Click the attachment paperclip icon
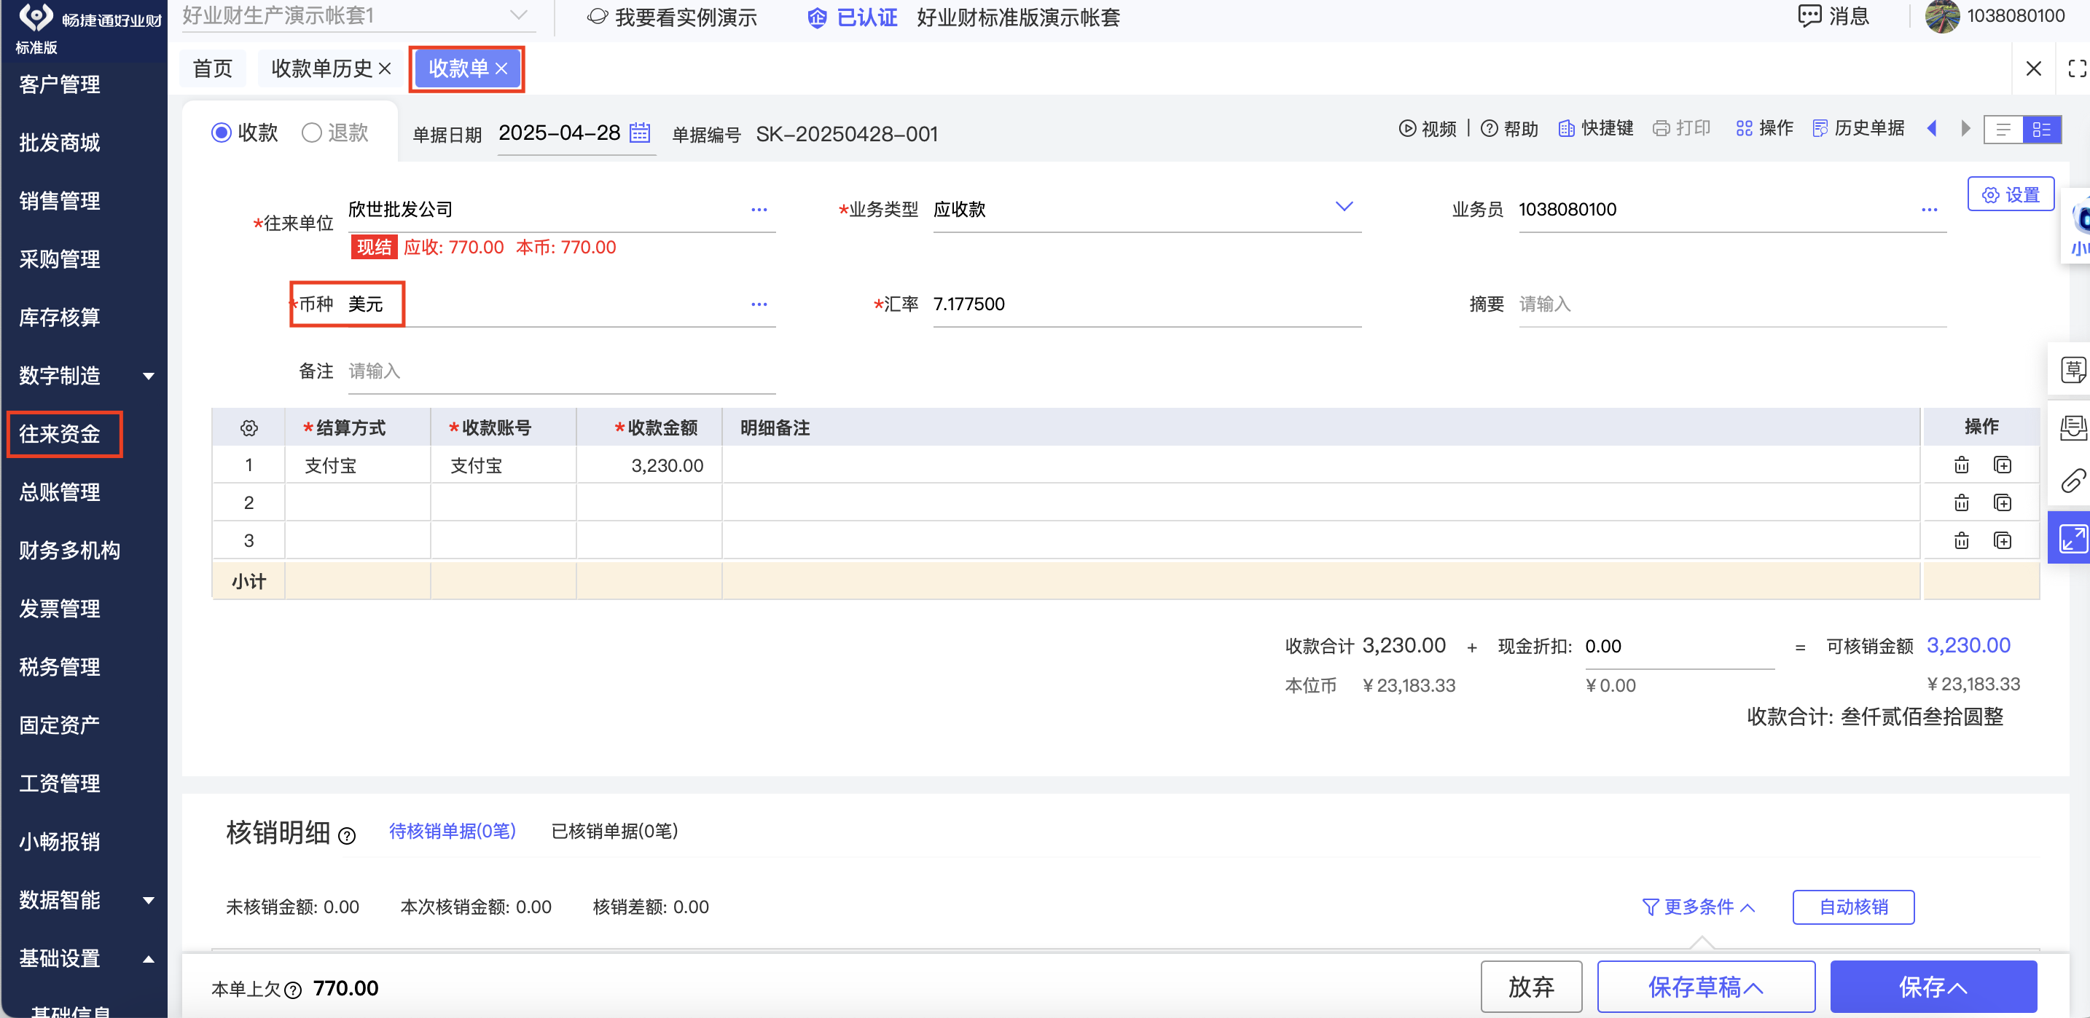The height and width of the screenshot is (1018, 2090). [2073, 481]
